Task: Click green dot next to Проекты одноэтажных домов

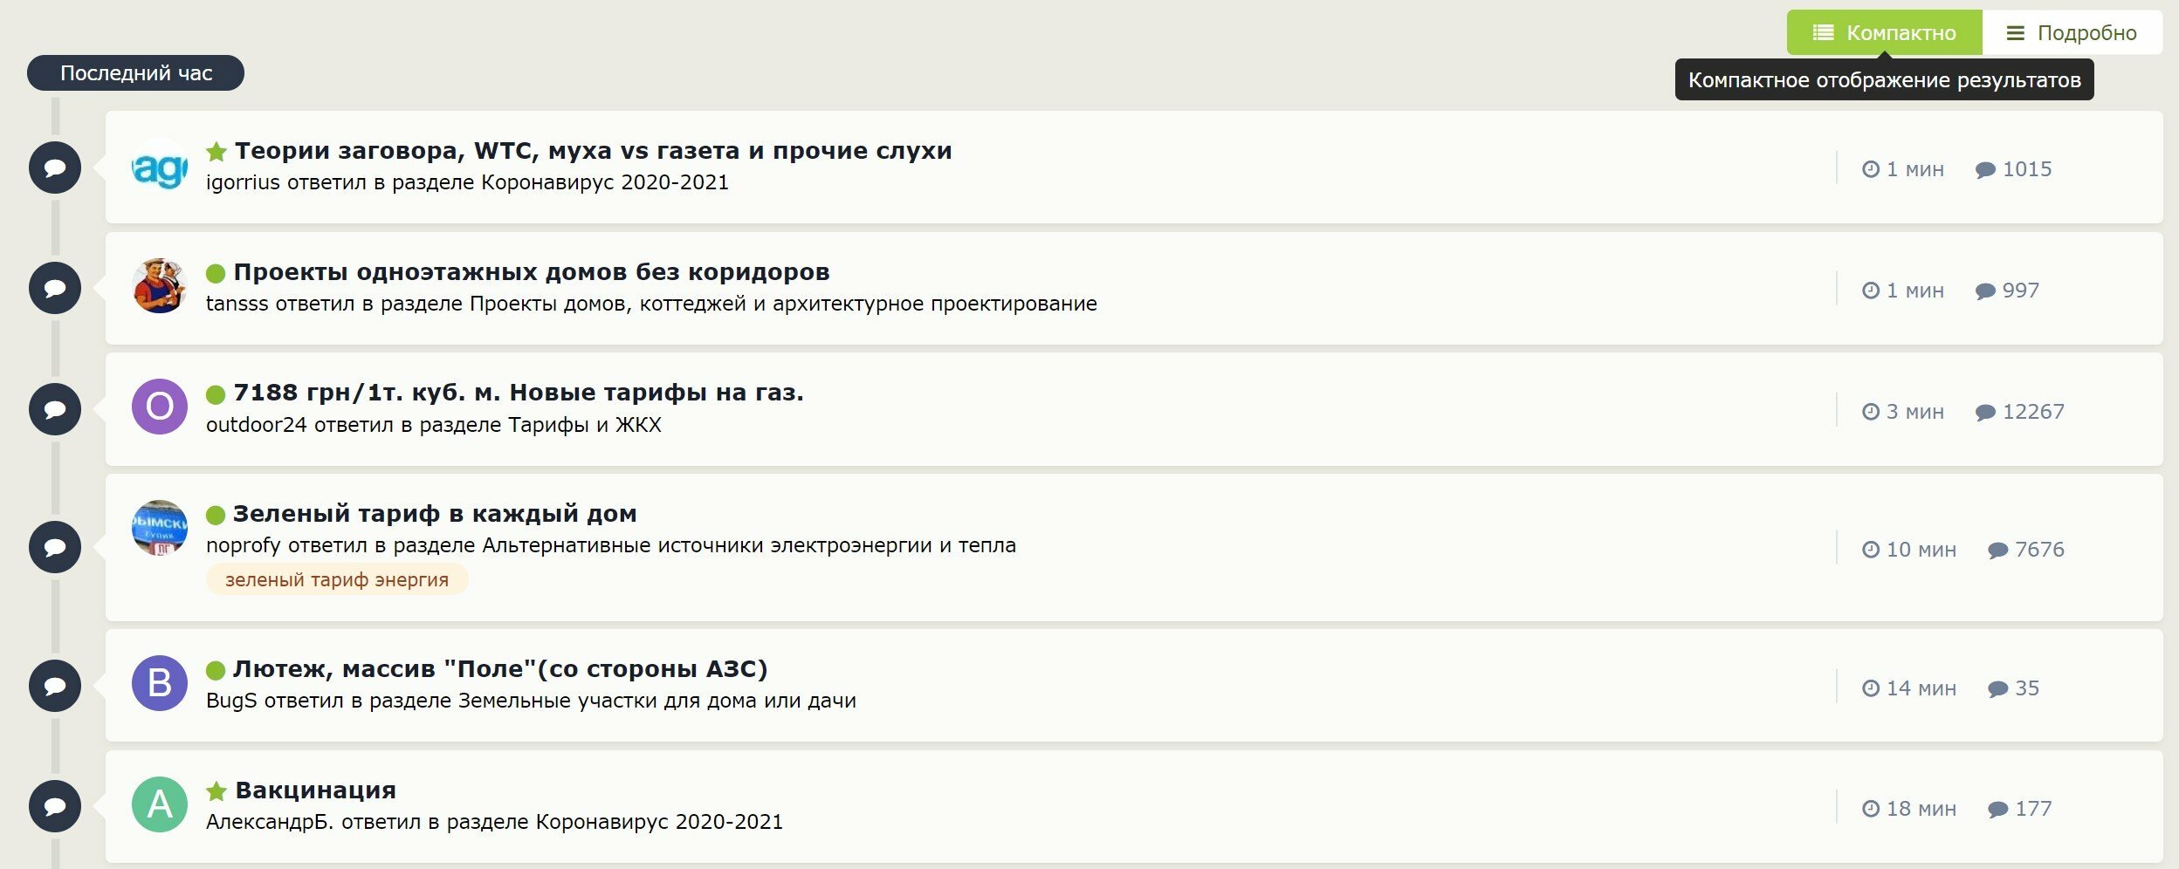Action: (216, 273)
